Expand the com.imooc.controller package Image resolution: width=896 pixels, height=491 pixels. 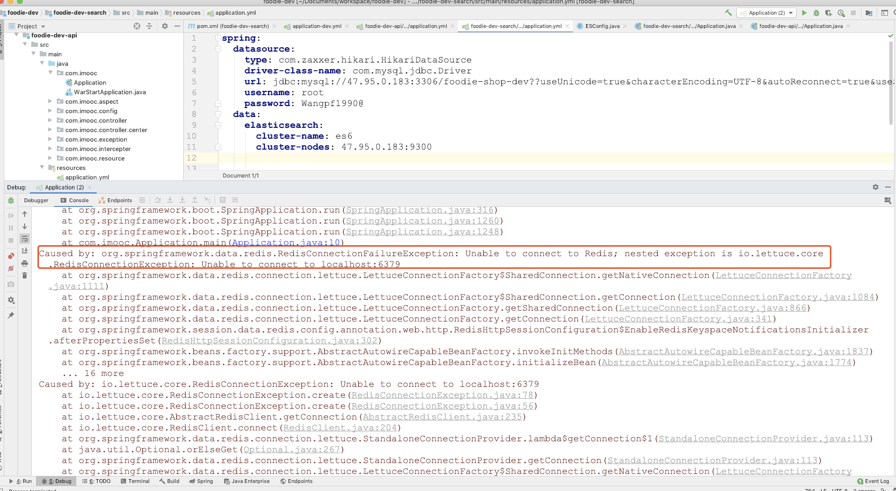point(51,120)
